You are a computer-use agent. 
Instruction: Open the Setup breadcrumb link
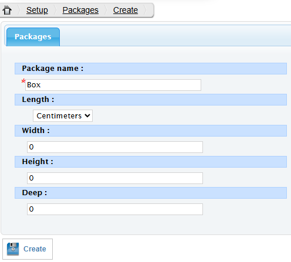[x=37, y=10]
